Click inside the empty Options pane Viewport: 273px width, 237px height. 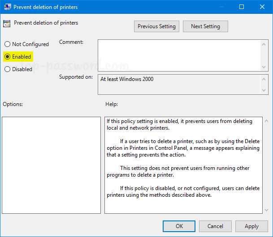51,165
